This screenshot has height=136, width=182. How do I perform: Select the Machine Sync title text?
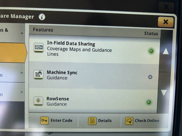[62, 72]
